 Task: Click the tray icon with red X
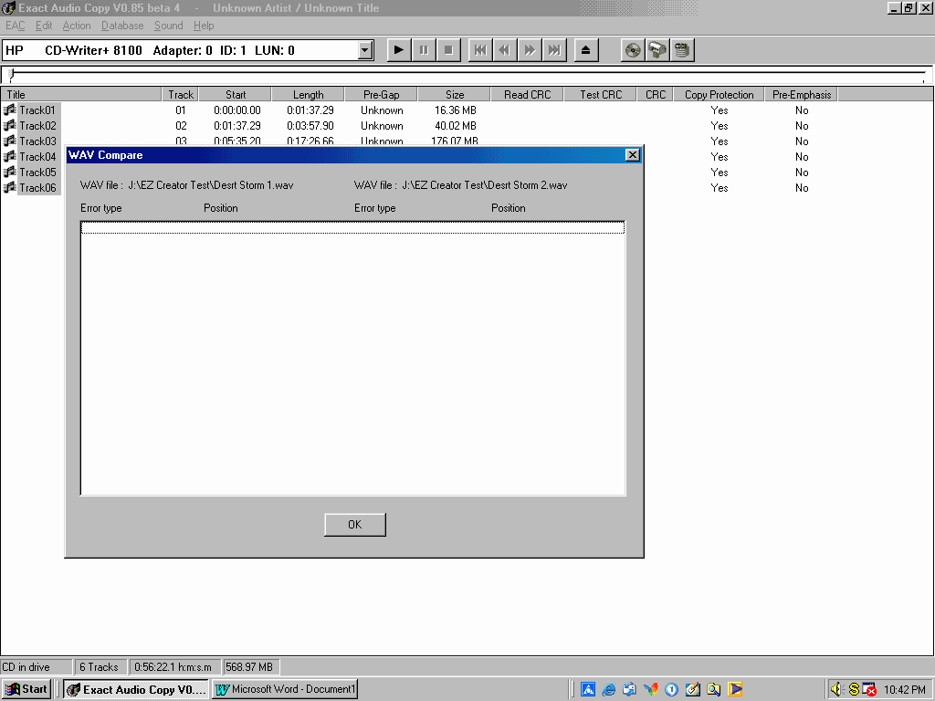pyautogui.click(x=869, y=690)
